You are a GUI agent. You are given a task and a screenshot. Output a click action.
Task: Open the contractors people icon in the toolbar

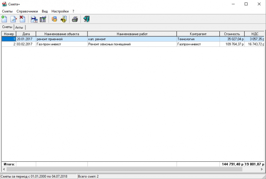coord(55,19)
